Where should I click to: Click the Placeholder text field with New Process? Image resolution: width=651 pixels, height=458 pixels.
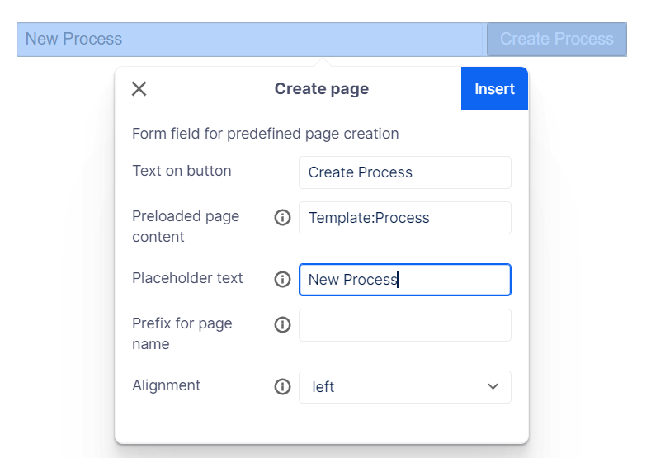[x=404, y=280]
